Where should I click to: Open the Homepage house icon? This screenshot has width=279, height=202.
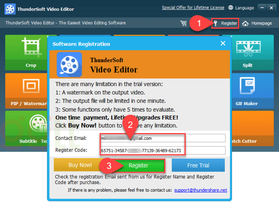click(x=245, y=23)
